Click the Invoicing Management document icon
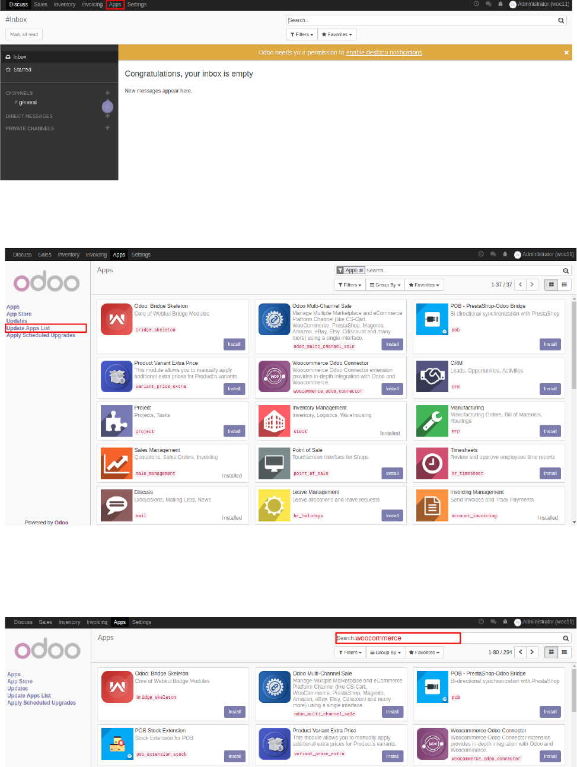Image resolution: width=577 pixels, height=767 pixels. [x=432, y=505]
